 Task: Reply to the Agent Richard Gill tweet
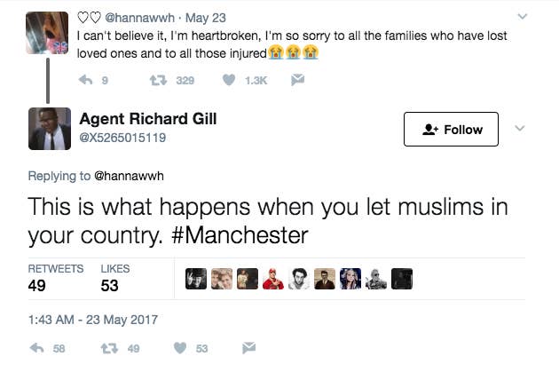coord(37,349)
